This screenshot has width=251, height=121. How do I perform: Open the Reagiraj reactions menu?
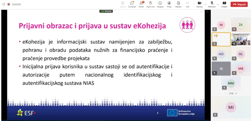[160, 4]
